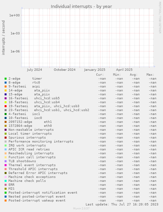
Task: Click the orange swatch beside 9-fasteoi acpi
Action: [x=6, y=87]
